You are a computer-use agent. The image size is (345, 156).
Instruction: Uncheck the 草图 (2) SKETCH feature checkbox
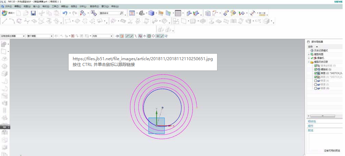pyautogui.click(x=316, y=73)
